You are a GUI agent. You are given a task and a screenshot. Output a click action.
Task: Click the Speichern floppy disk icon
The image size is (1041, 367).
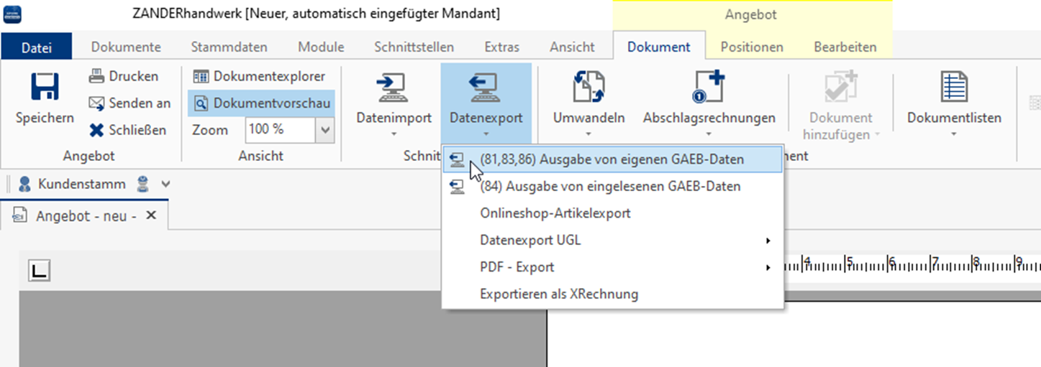tap(45, 88)
